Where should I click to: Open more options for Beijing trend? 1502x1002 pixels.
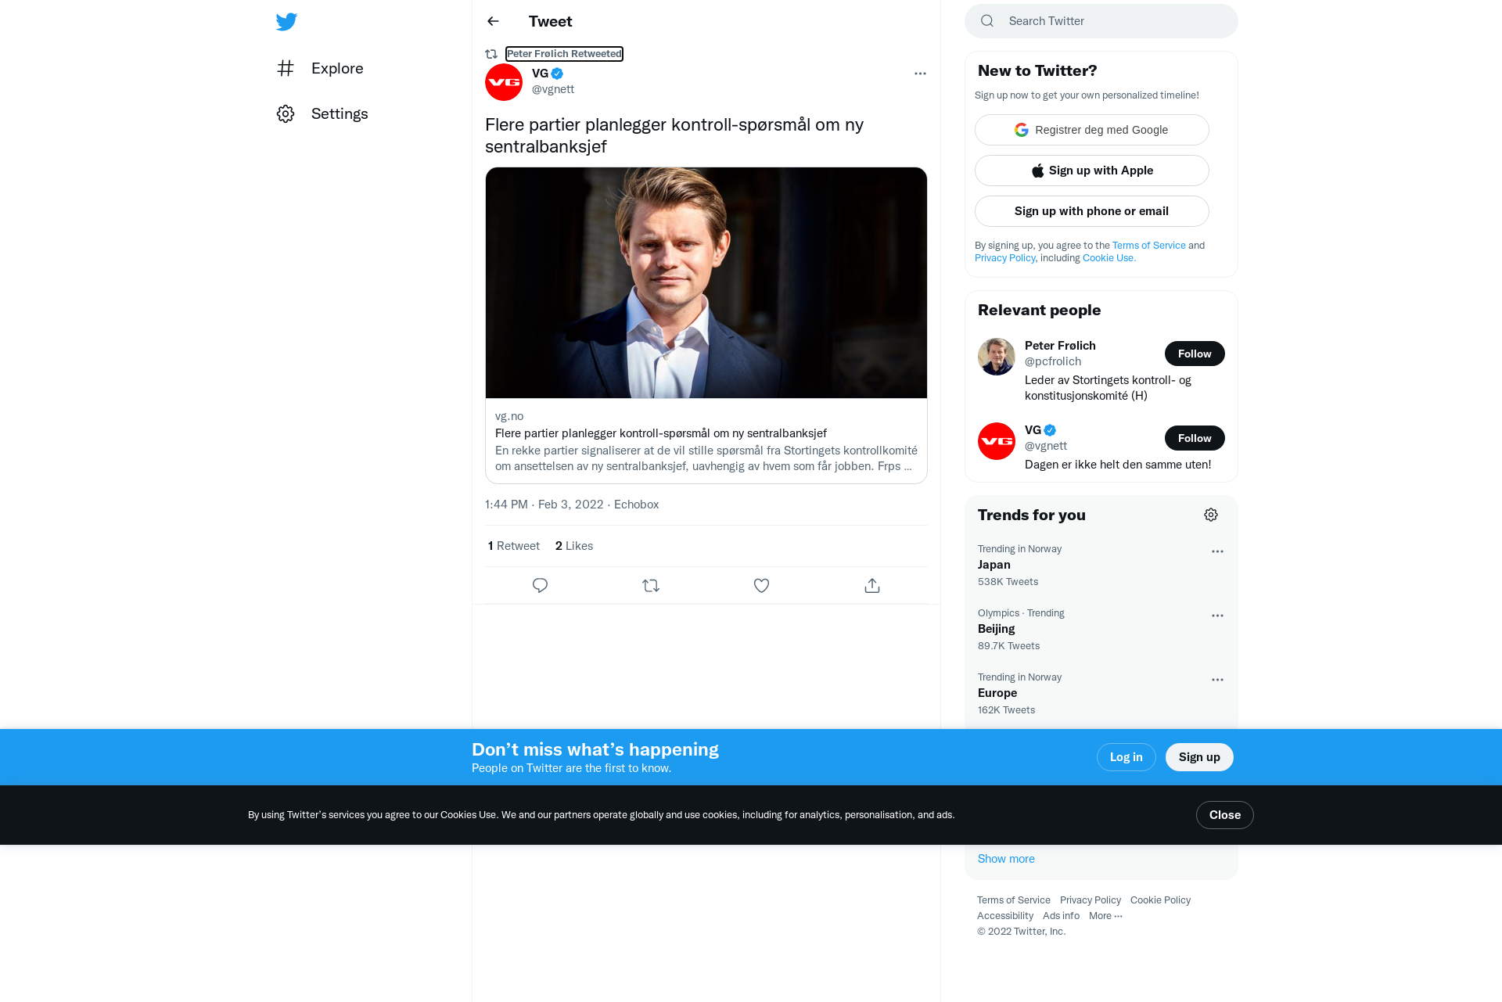[x=1217, y=616]
